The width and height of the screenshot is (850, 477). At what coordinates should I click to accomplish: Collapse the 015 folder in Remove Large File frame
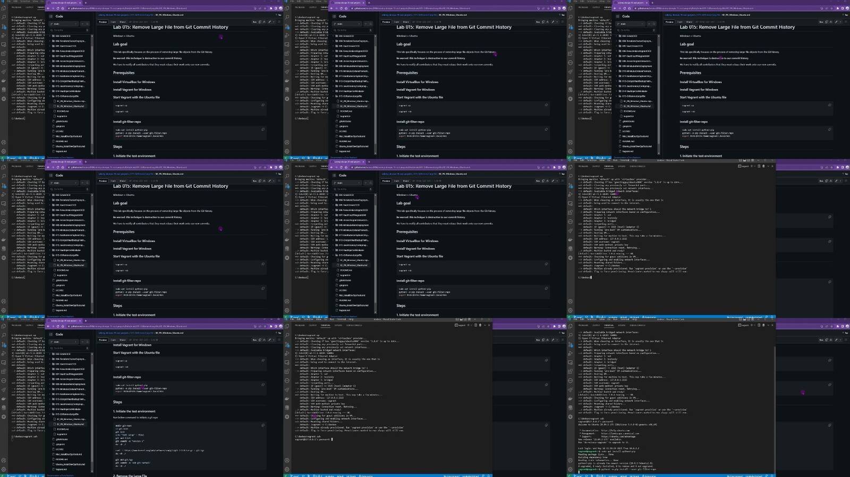(x=50, y=414)
